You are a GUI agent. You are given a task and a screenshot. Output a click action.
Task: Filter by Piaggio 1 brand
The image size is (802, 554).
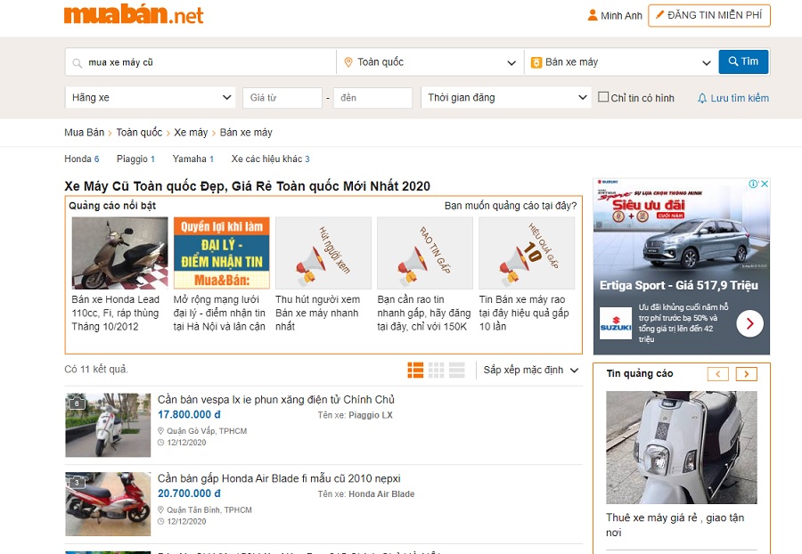[x=135, y=159]
